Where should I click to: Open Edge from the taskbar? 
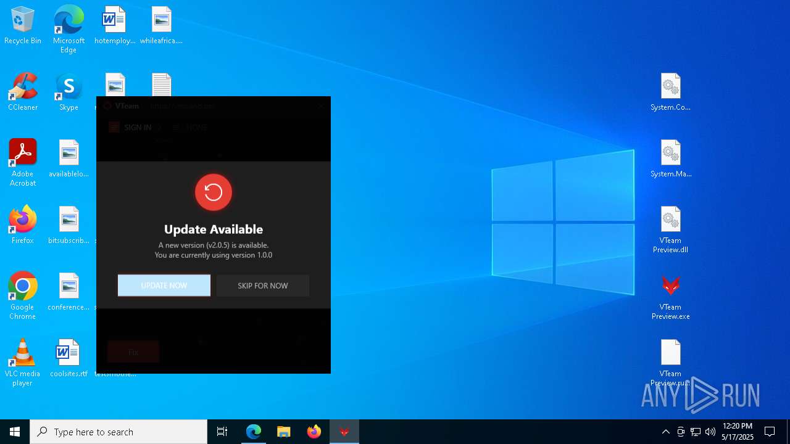click(254, 432)
